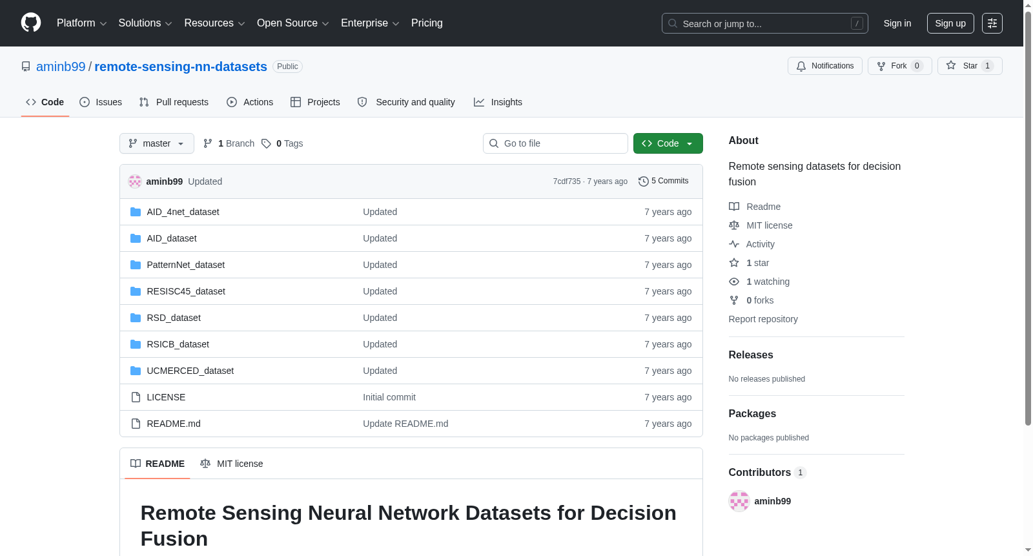Expand the Platform menu
Viewport: 1033px width, 556px height.
[x=81, y=23]
